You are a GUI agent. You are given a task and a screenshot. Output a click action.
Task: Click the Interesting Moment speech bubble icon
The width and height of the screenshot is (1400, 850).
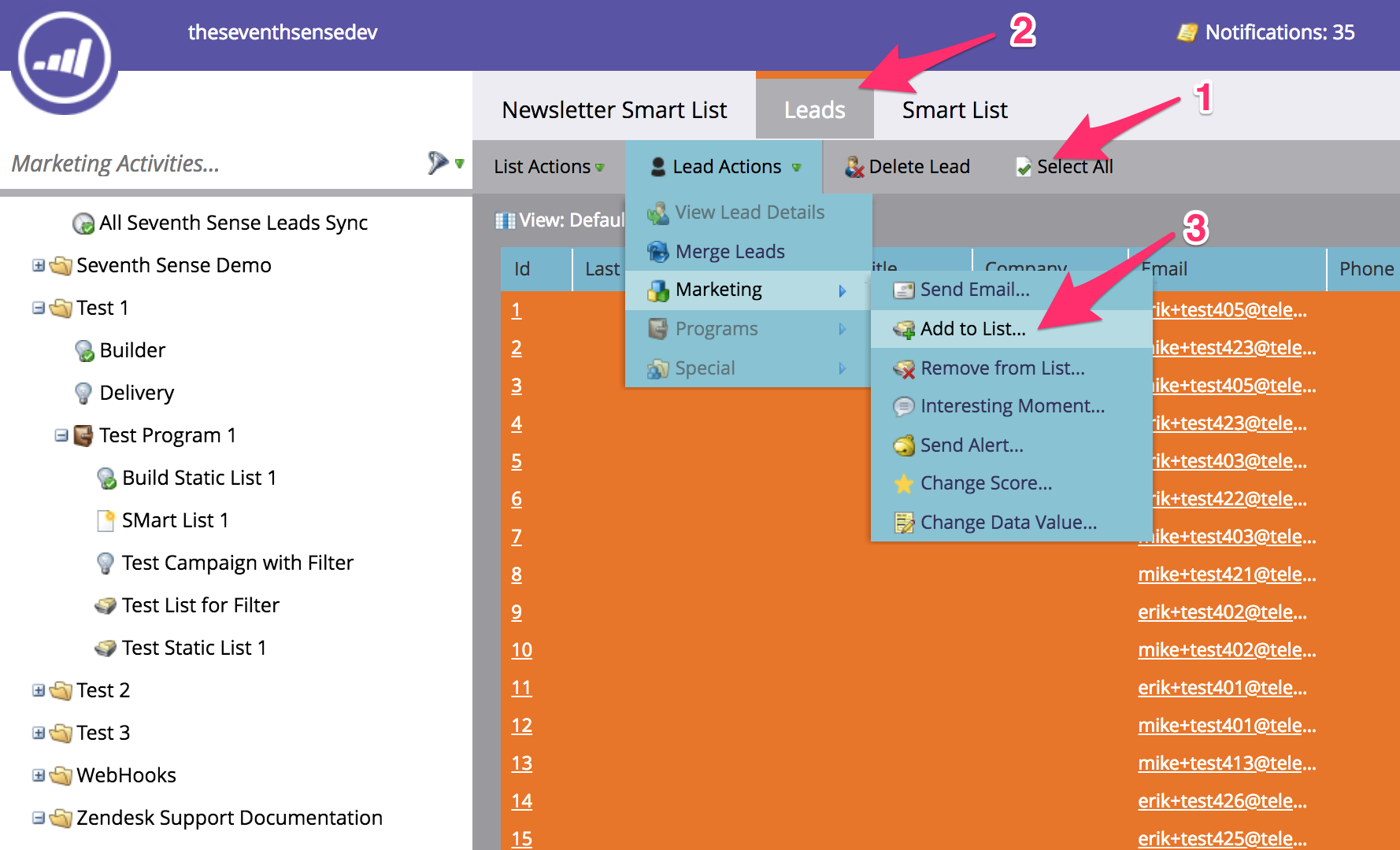click(904, 406)
